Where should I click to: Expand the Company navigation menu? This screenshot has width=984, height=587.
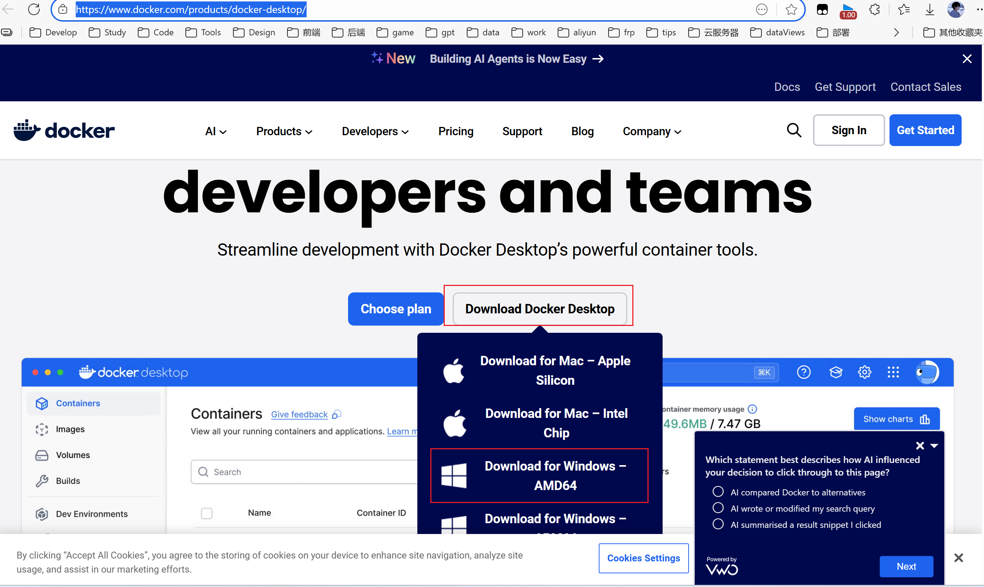[x=652, y=131]
